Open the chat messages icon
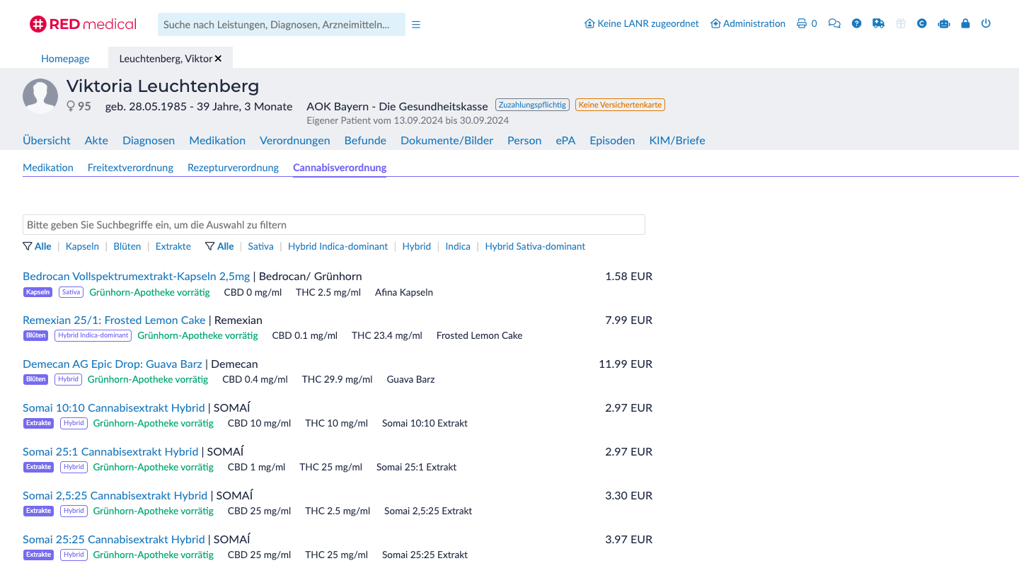This screenshot has width=1019, height=573. click(834, 23)
